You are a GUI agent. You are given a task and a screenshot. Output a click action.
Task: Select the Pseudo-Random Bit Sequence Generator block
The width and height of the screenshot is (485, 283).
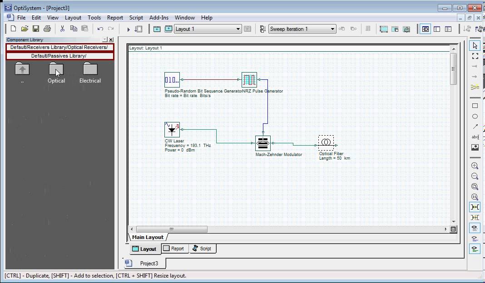pos(172,80)
